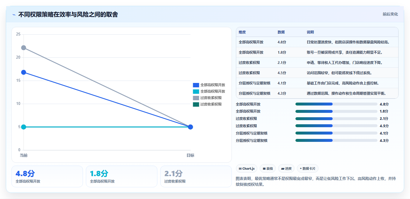The width and height of the screenshot is (410, 199).
Task: Select the 表格 tag
Action: [x=268, y=169]
